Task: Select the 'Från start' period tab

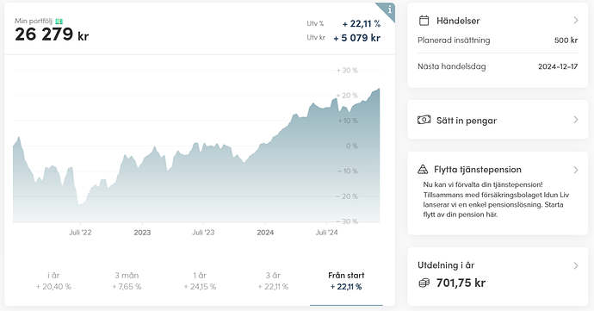Action: click(346, 281)
